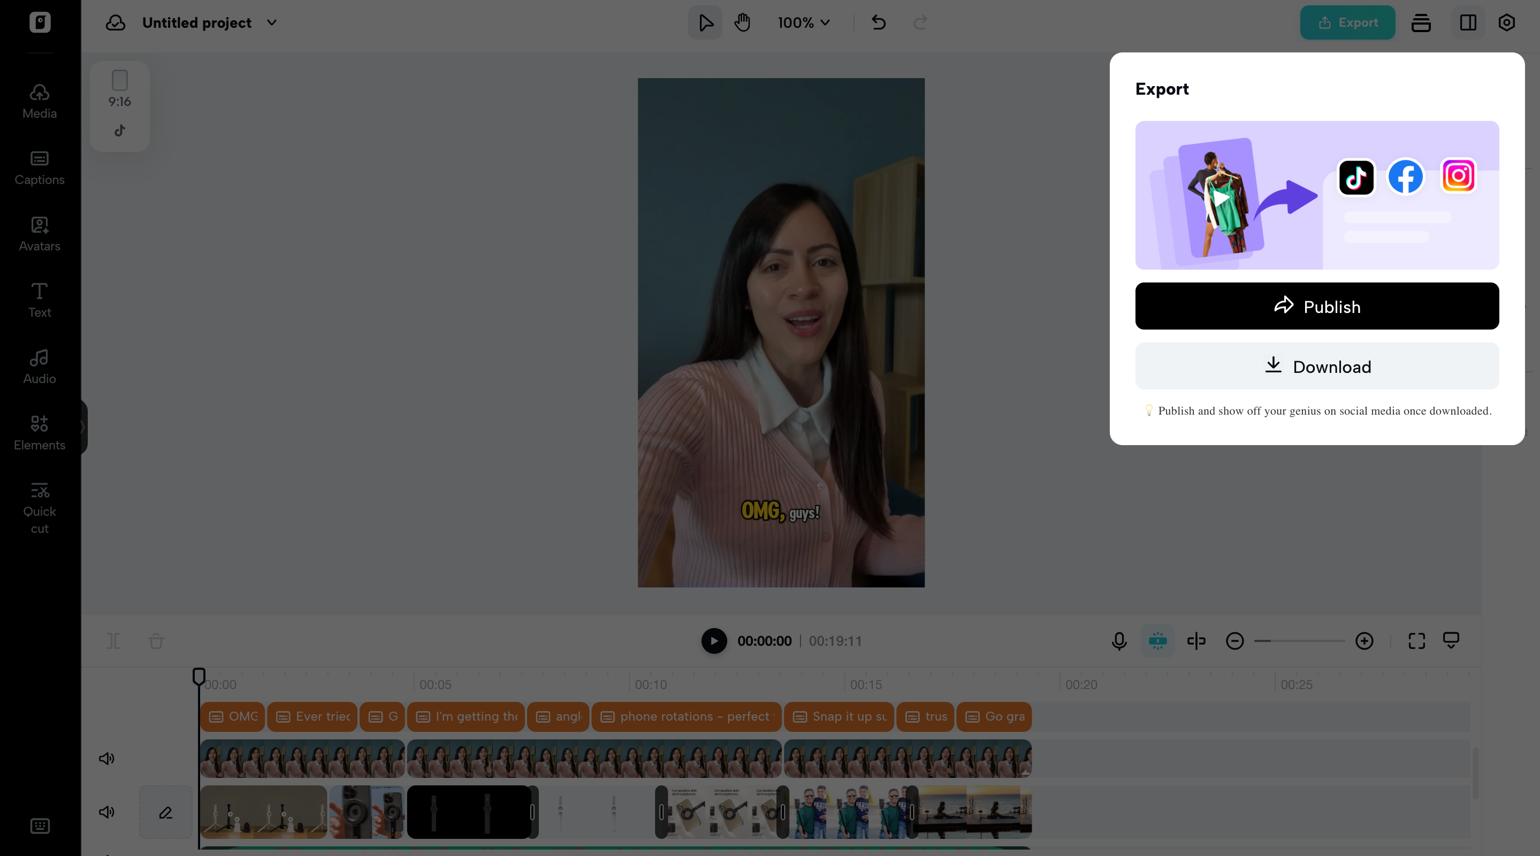This screenshot has height=856, width=1540.
Task: Click the Export button in header
Action: (1347, 22)
